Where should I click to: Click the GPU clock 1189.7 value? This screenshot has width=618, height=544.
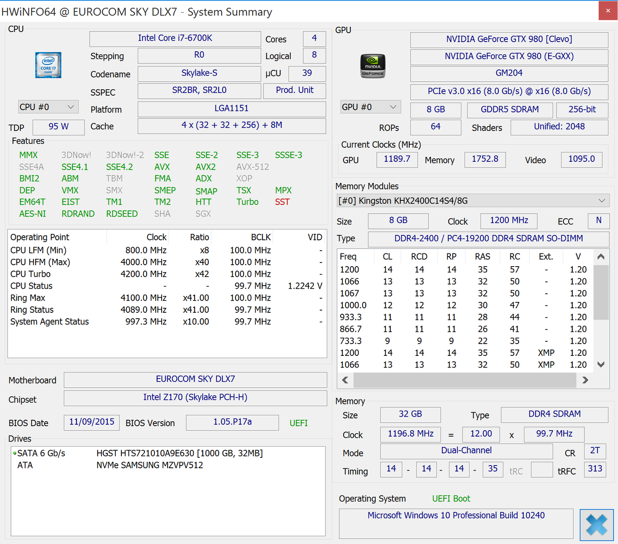[x=397, y=160]
